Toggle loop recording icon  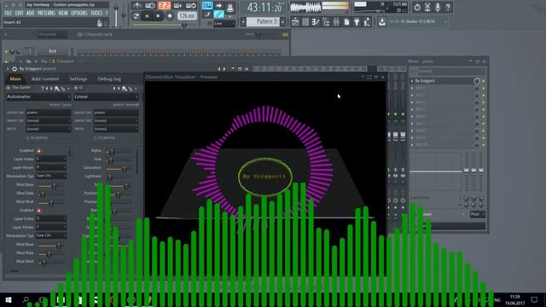(x=191, y=6)
